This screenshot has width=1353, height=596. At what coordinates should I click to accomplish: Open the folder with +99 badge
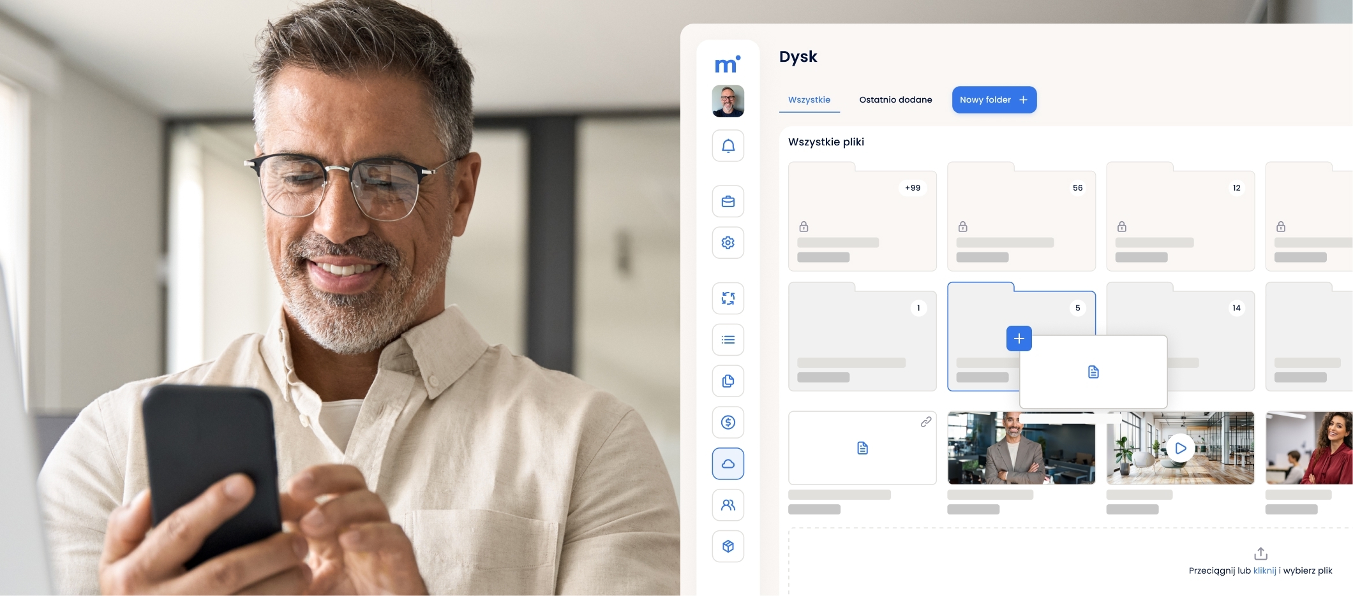[862, 217]
